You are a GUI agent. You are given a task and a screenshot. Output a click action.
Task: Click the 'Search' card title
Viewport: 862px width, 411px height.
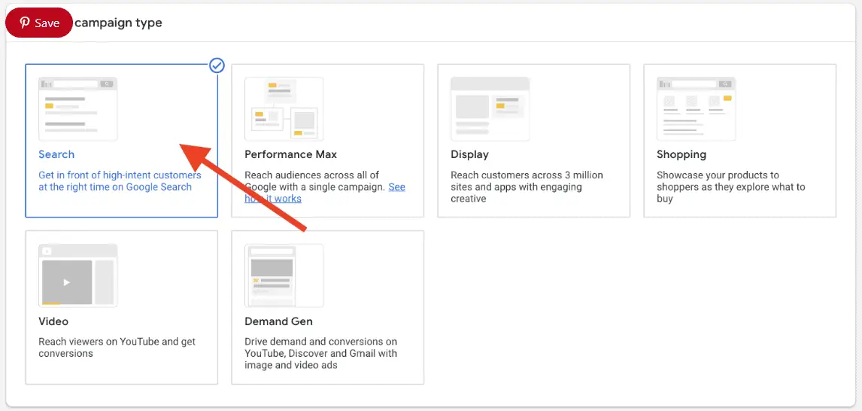(x=56, y=154)
